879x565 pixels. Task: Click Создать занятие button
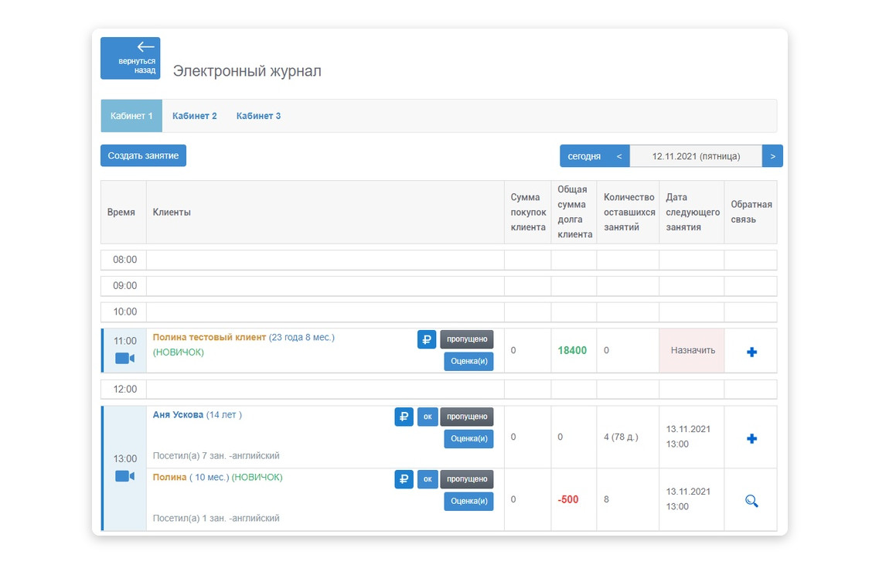[143, 156]
